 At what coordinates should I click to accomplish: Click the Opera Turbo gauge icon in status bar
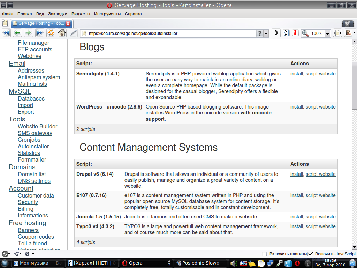tap(27, 254)
